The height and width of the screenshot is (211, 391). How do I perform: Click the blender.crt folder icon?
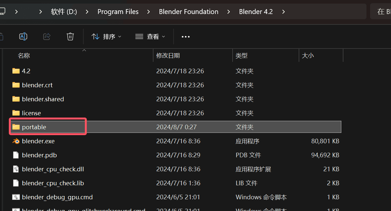pyautogui.click(x=16, y=85)
